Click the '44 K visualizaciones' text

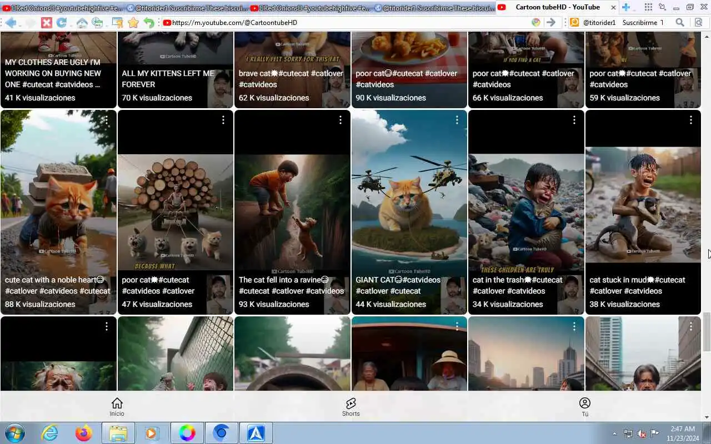391,304
